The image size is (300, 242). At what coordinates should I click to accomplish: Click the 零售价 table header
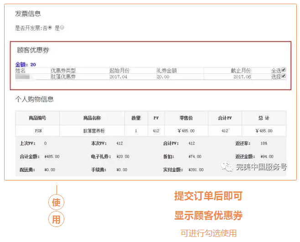click(x=186, y=118)
